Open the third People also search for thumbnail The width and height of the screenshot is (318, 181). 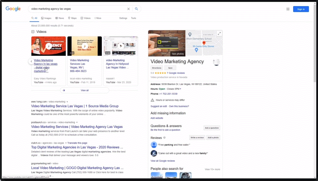pos(185,175)
